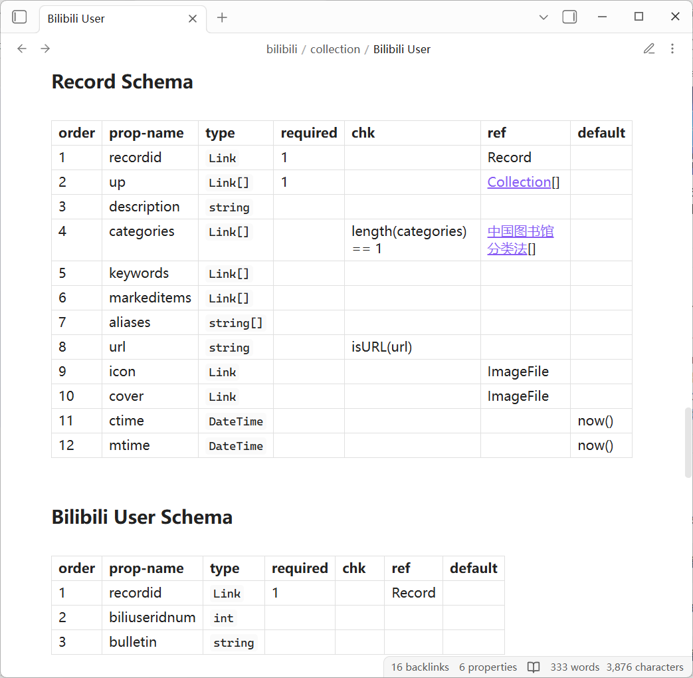The height and width of the screenshot is (678, 693).
Task: Open a new tab with plus icon
Action: click(x=222, y=18)
